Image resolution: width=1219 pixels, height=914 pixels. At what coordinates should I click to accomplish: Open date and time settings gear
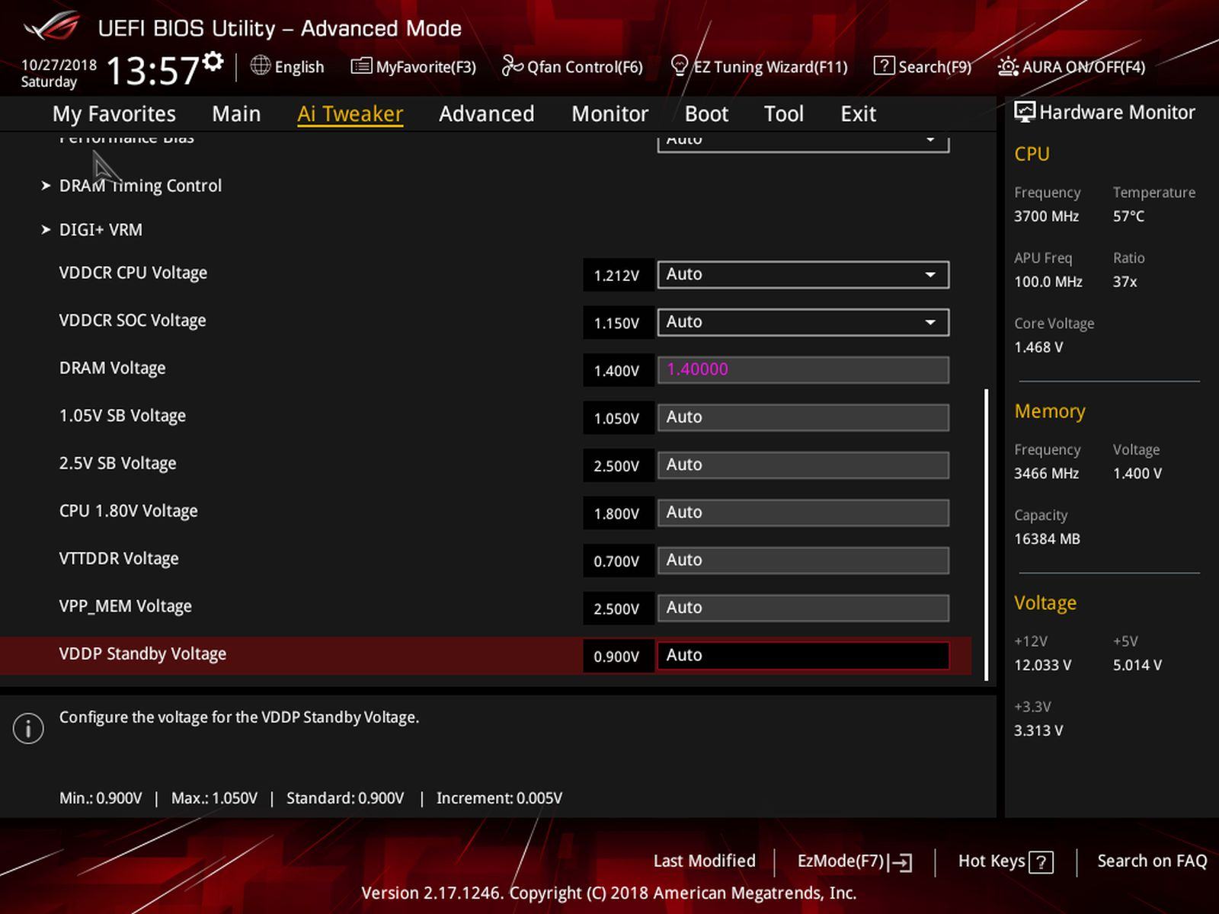point(213,61)
